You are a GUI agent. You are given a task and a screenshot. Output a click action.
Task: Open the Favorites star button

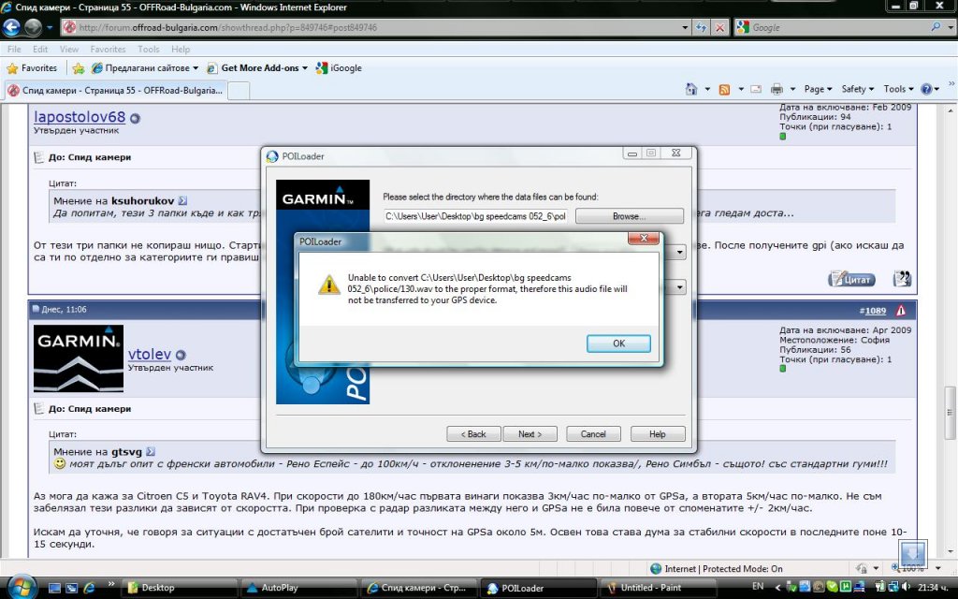pyautogui.click(x=32, y=67)
